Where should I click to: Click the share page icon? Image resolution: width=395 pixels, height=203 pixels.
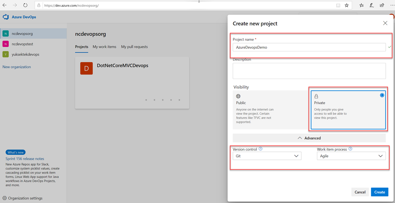[x=382, y=5]
